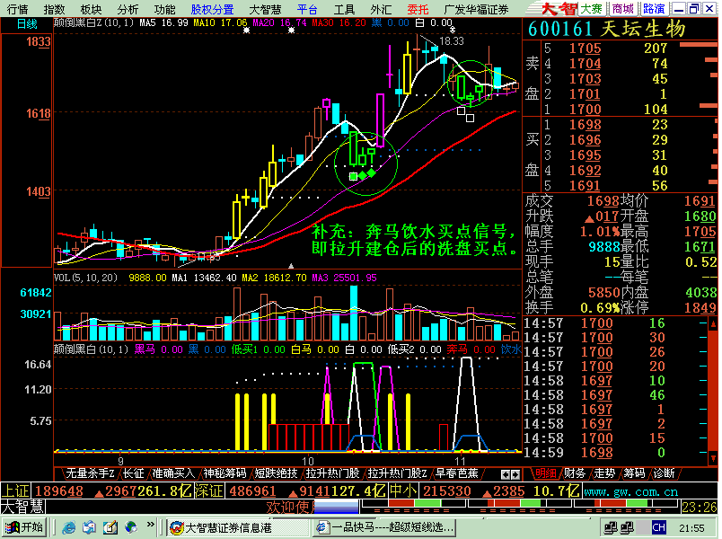The image size is (722, 539).
Task: Click the globe quick launch icon
Action: [x=131, y=527]
